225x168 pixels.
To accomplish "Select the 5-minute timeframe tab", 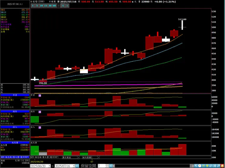I will tap(37, 5).
